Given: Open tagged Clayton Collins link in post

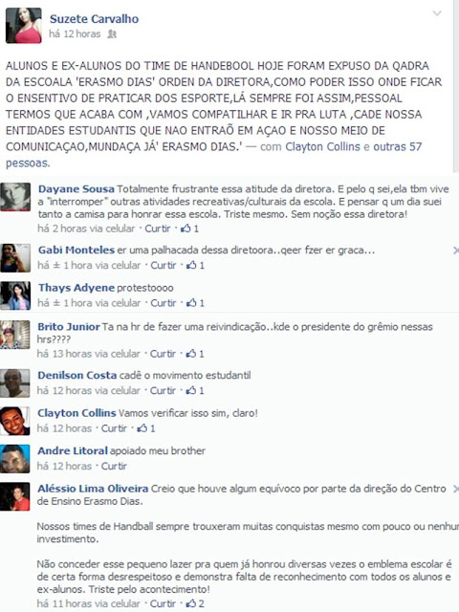Looking at the screenshot, I should [323, 146].
